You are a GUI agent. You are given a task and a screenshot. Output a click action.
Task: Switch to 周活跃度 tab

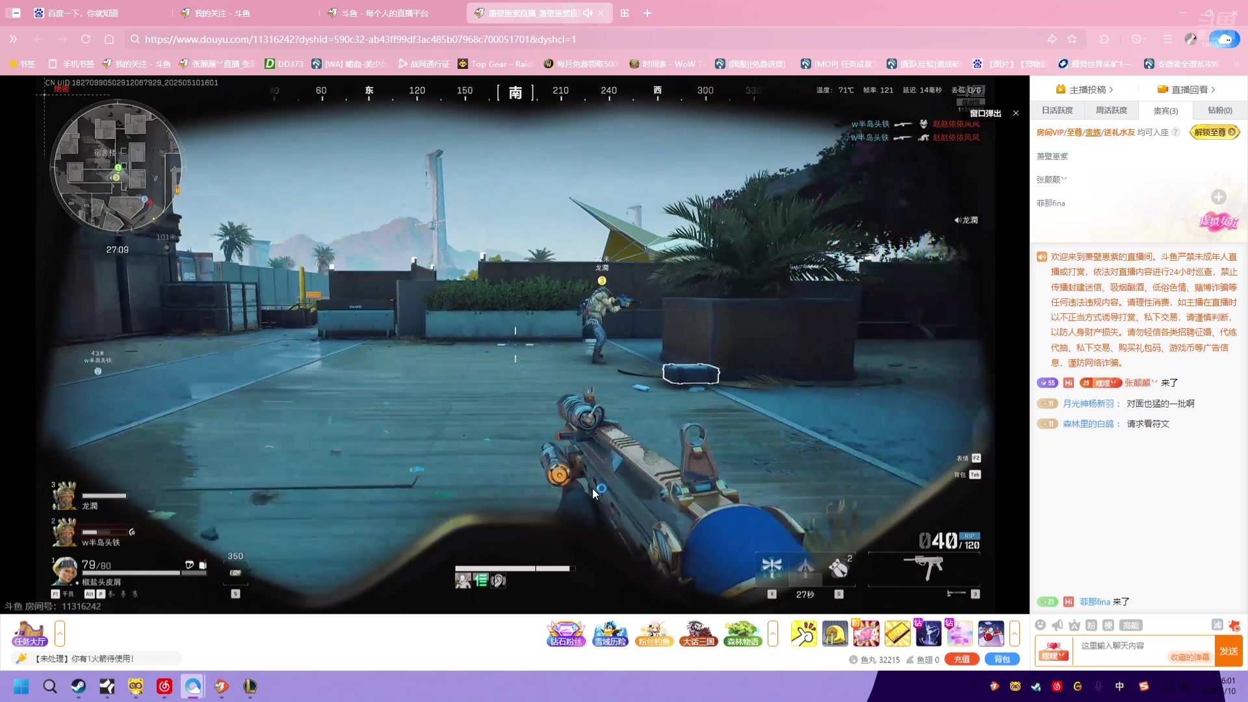[x=1111, y=110]
